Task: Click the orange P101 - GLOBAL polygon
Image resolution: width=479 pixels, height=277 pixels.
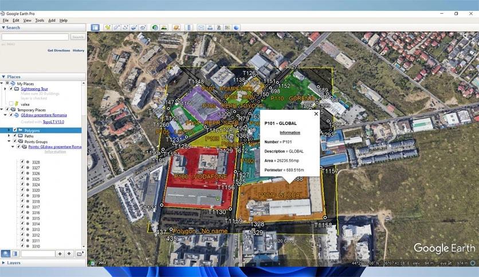Action: (281, 201)
